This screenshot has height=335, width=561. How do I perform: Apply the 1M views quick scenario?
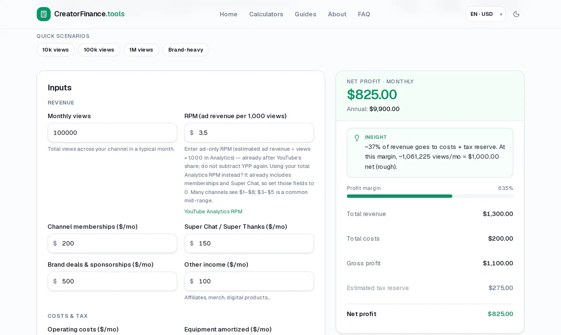click(141, 50)
